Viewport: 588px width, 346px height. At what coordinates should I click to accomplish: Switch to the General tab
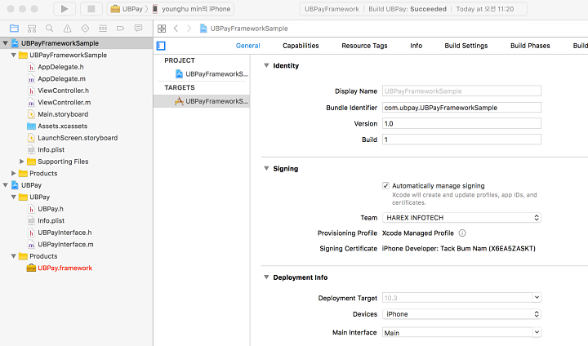248,46
